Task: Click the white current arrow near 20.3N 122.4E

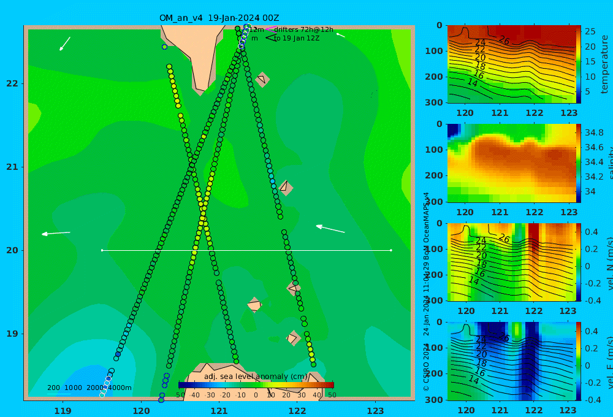Action: point(330,229)
